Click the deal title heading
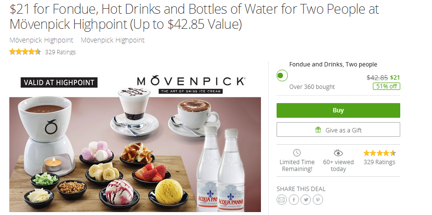 point(194,17)
